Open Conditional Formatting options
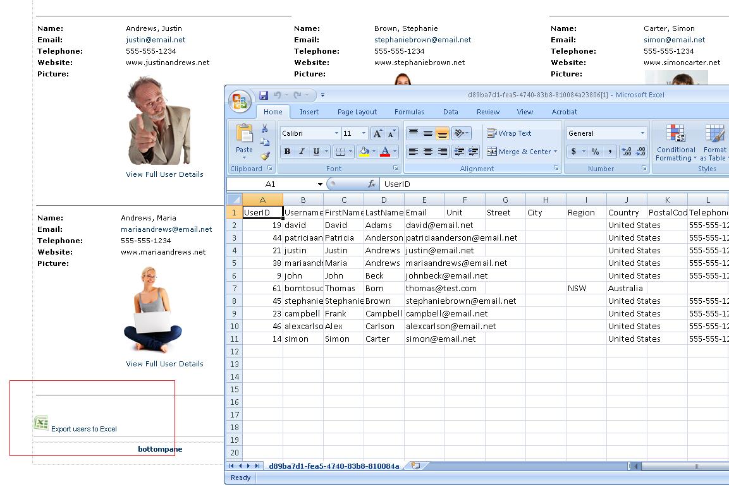This screenshot has width=729, height=487. point(675,143)
